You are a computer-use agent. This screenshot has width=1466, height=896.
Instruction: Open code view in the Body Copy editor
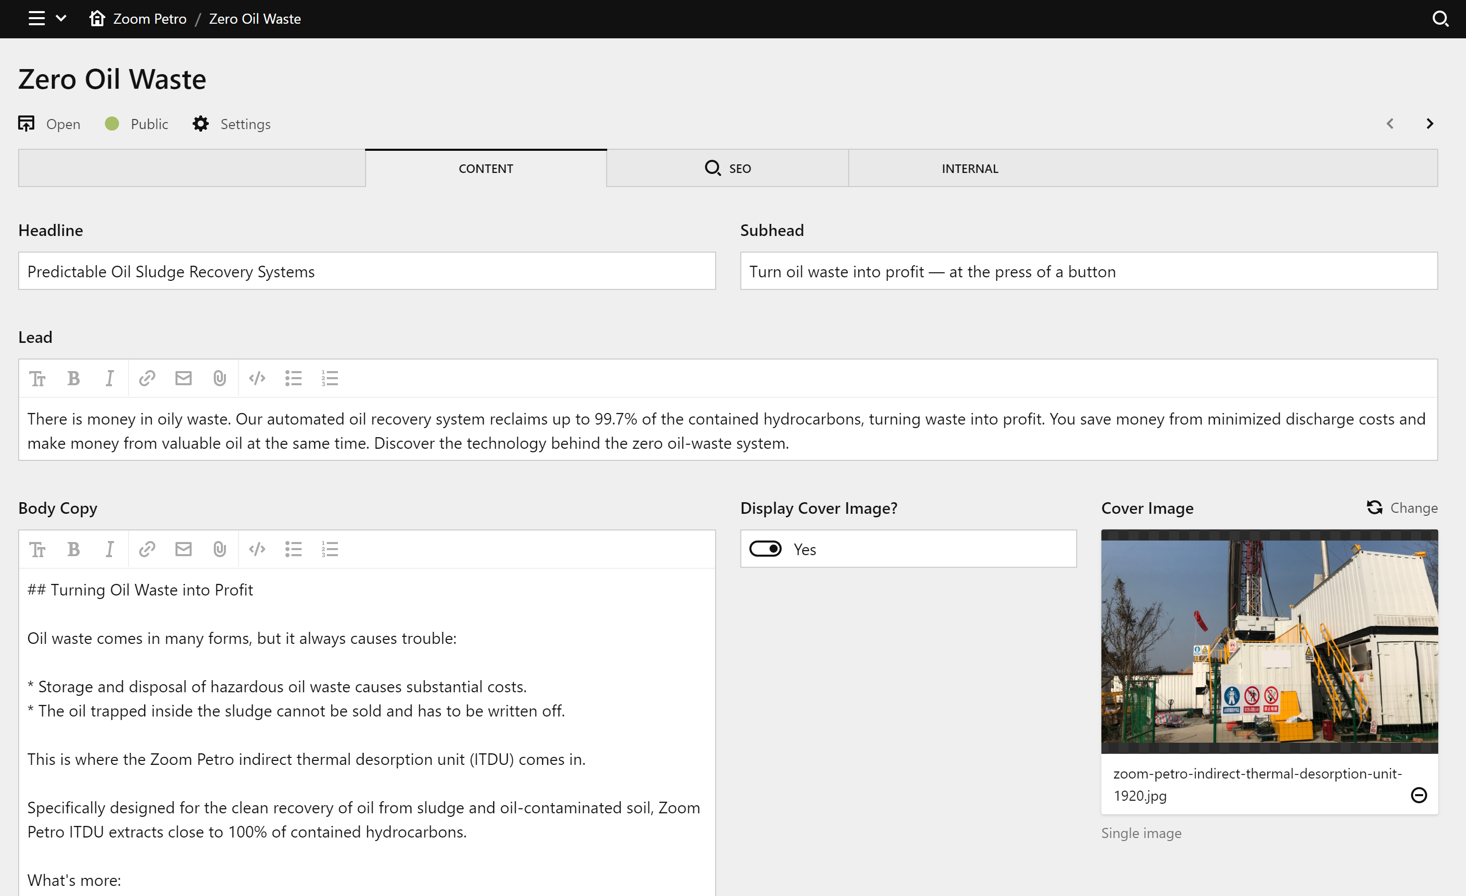point(256,549)
